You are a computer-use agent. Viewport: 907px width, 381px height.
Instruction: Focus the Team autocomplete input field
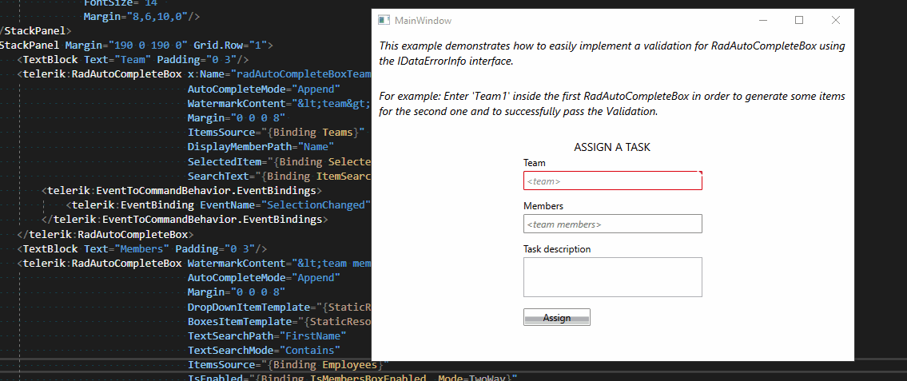(613, 181)
